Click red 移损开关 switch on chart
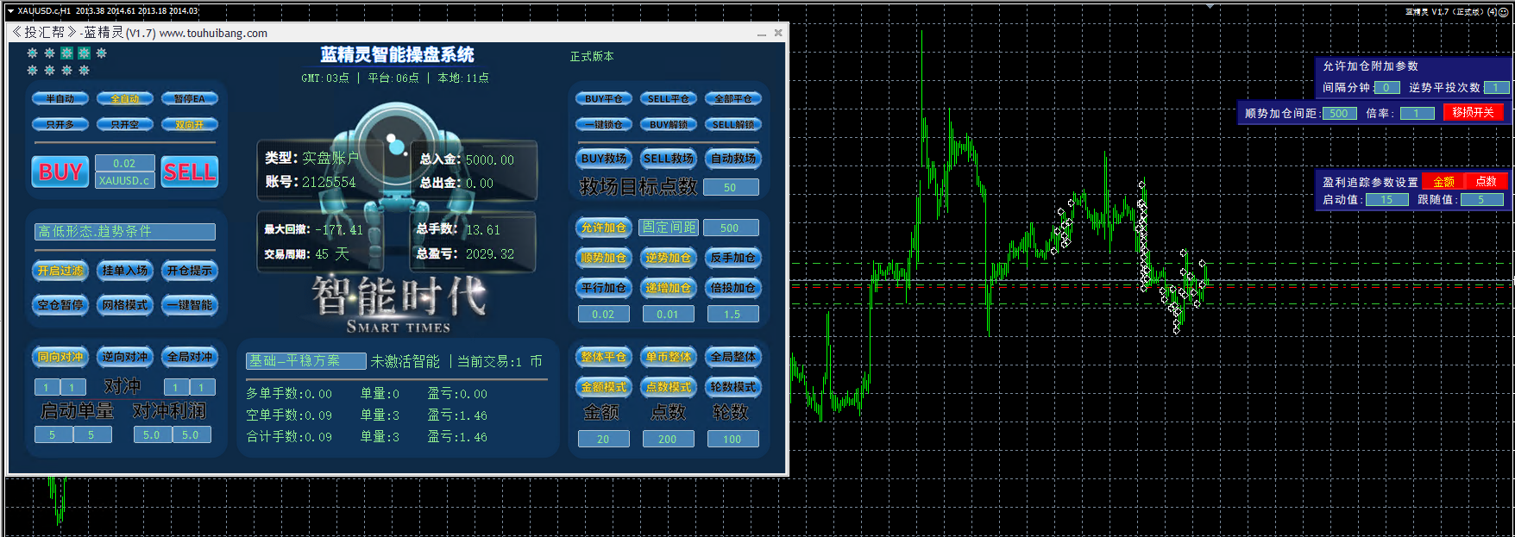This screenshot has height=537, width=1515. pyautogui.click(x=1474, y=112)
